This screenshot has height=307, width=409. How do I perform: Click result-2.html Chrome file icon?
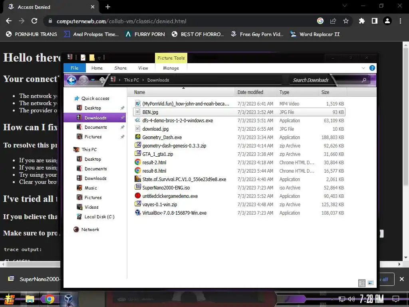point(138,162)
